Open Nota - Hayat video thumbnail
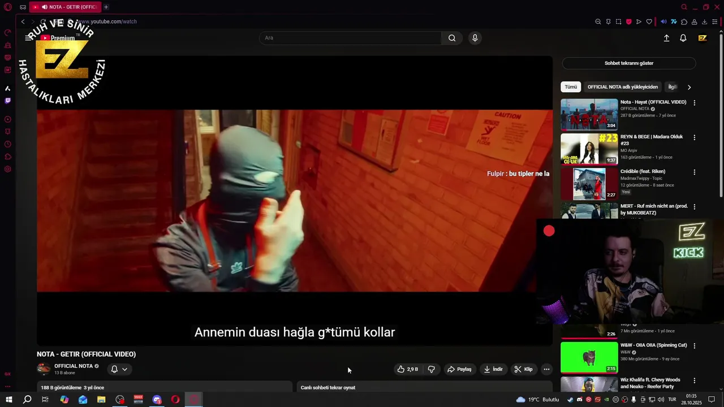724x407 pixels. tap(589, 115)
